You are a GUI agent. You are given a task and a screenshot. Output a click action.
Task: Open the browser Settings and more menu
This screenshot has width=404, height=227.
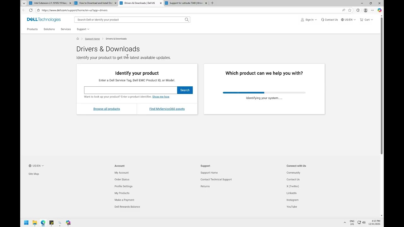pos(372,10)
